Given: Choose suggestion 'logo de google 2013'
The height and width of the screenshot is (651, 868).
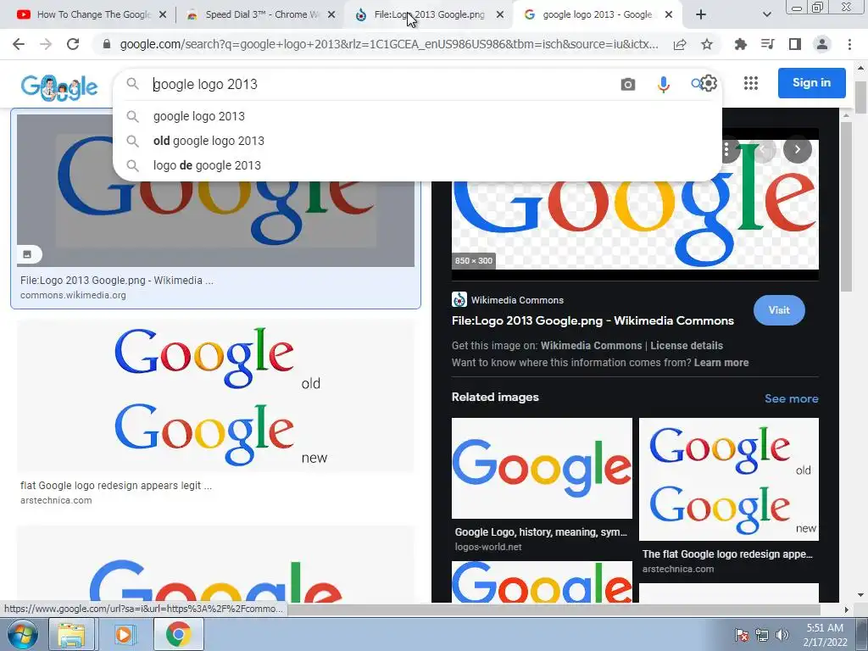Looking at the screenshot, I should pos(417,165).
